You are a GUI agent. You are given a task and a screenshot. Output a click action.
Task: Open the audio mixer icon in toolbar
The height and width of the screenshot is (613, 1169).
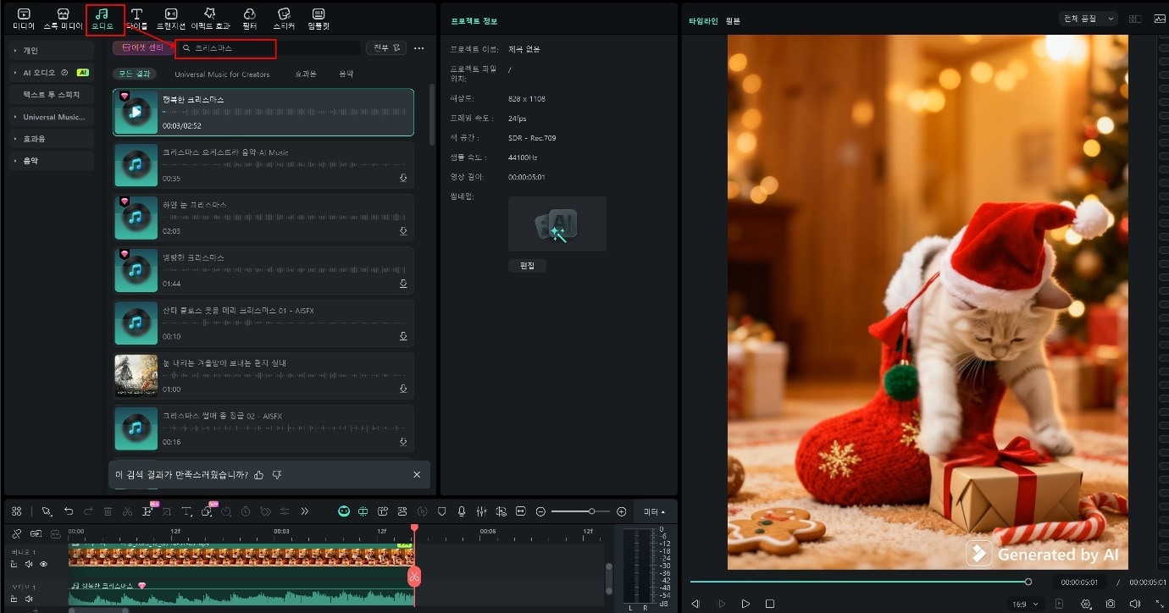[x=481, y=511]
